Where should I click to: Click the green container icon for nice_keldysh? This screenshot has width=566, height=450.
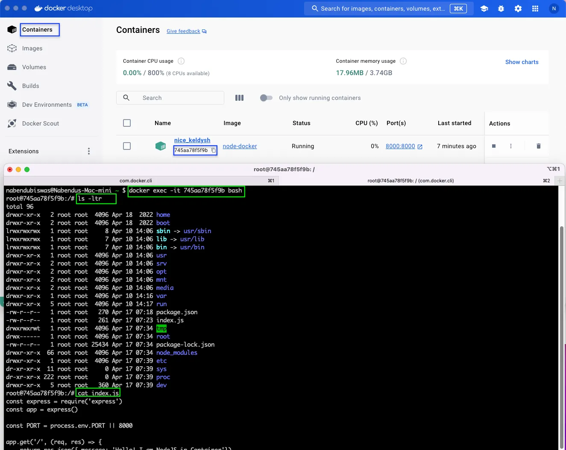[161, 146]
